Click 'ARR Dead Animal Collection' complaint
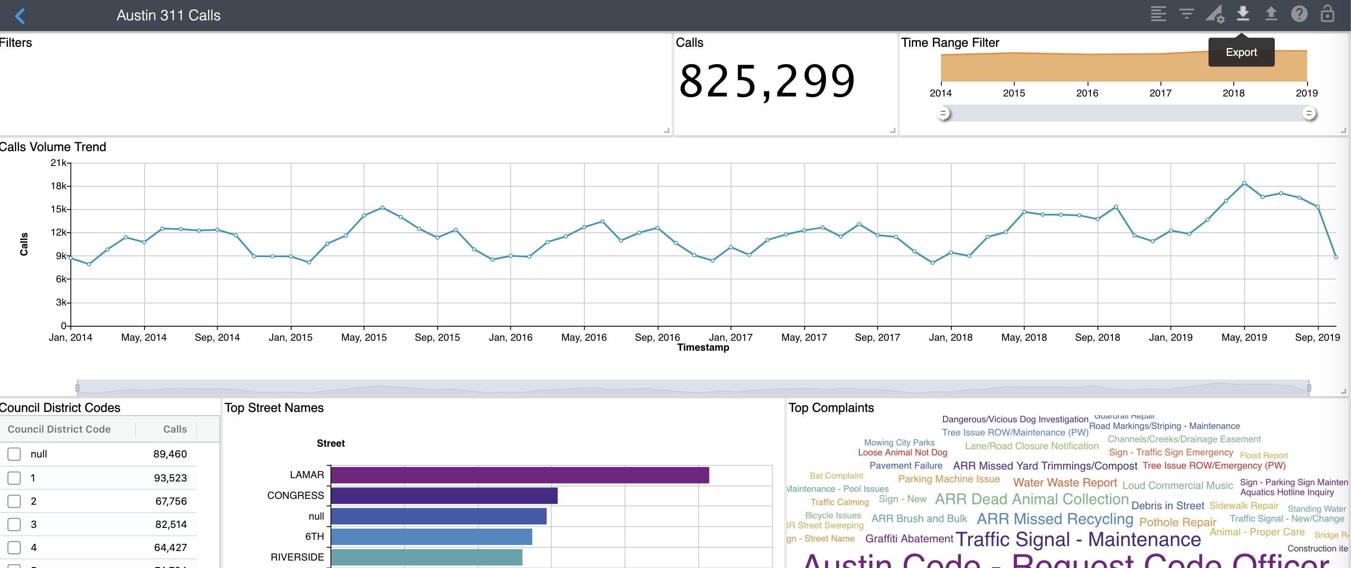This screenshot has width=1351, height=568. 1032,499
